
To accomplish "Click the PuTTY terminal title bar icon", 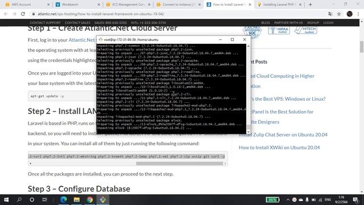I will tap(101, 40).
